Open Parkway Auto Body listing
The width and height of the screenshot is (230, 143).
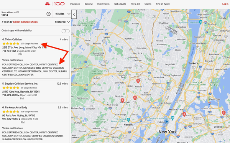(x=15, y=107)
